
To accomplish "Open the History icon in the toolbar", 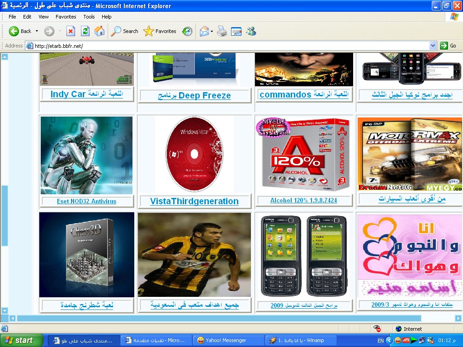I will [187, 31].
